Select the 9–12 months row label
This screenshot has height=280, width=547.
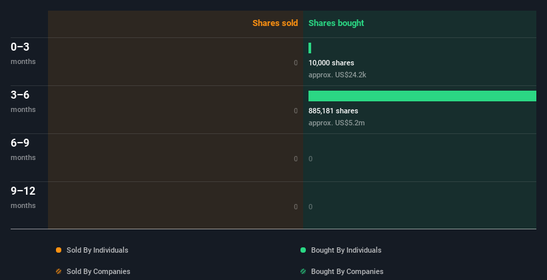tap(23, 197)
